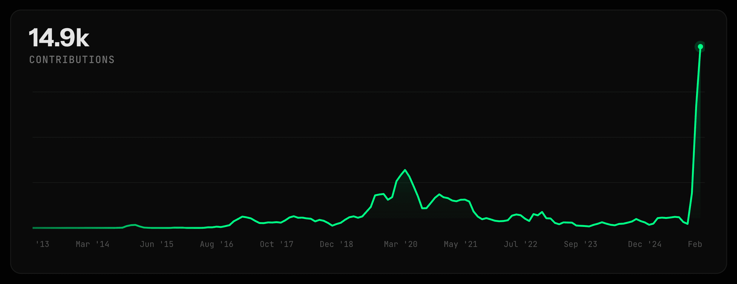Select the Dec '18 axis label
737x284 pixels.
point(336,244)
